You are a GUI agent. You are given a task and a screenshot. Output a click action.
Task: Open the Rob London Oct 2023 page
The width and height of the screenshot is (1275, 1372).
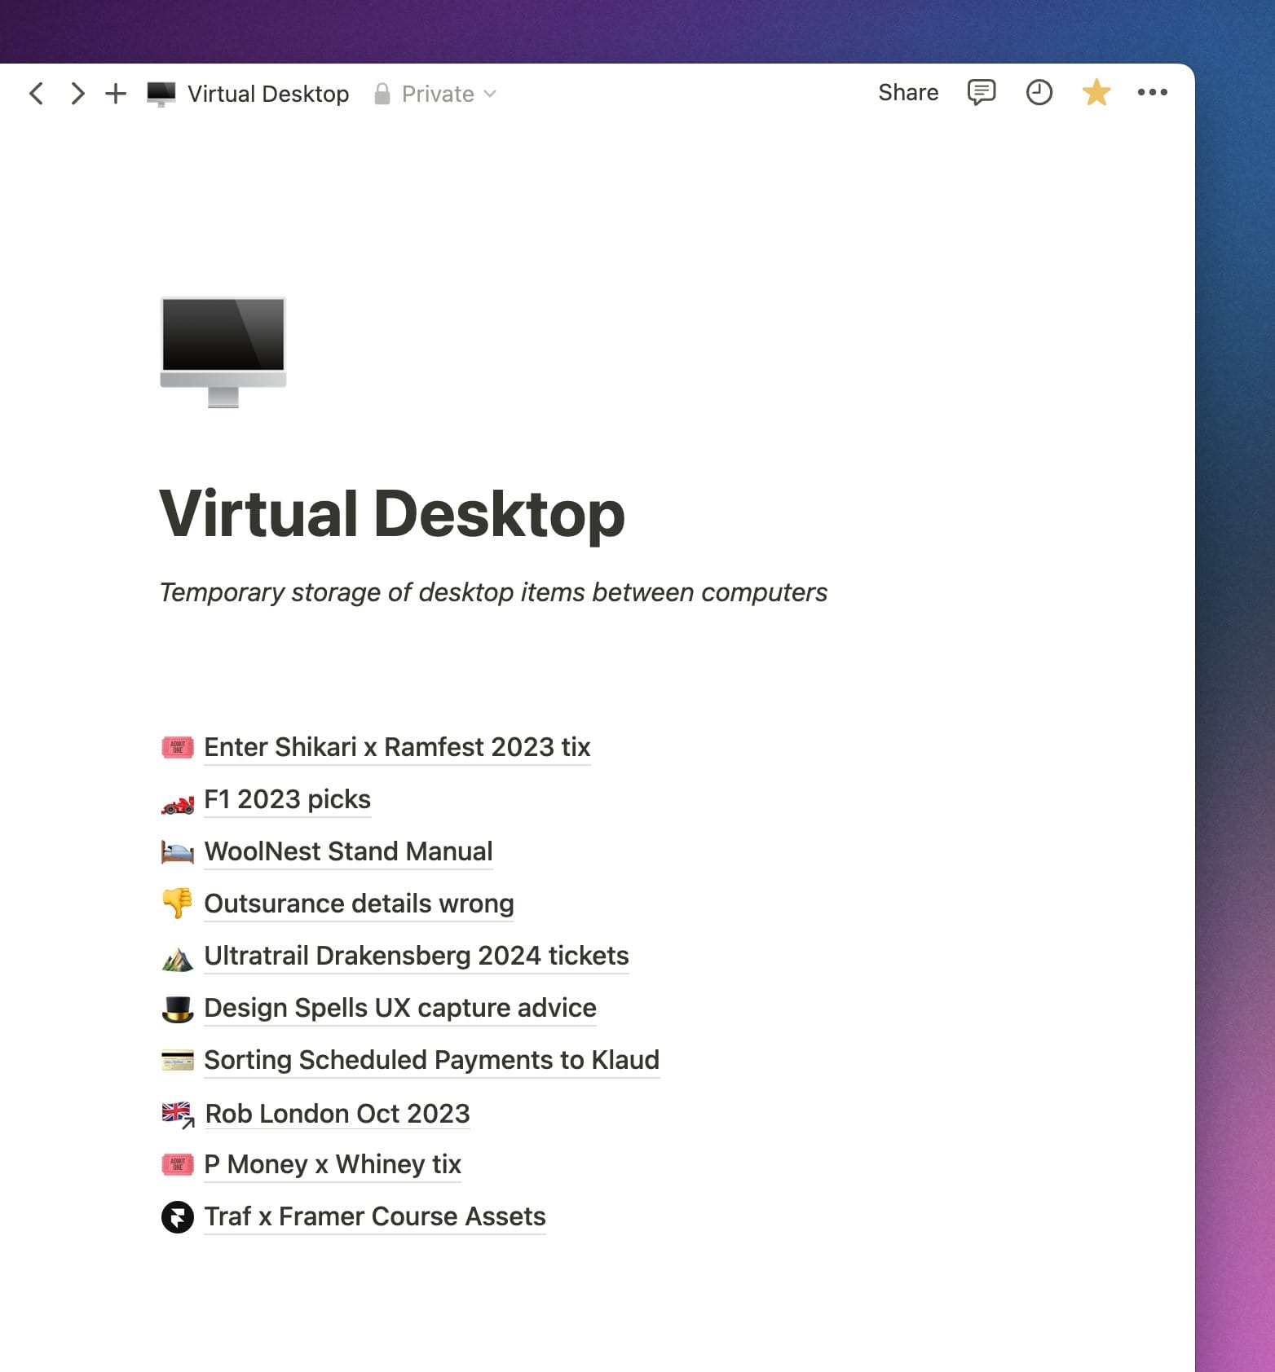337,1114
